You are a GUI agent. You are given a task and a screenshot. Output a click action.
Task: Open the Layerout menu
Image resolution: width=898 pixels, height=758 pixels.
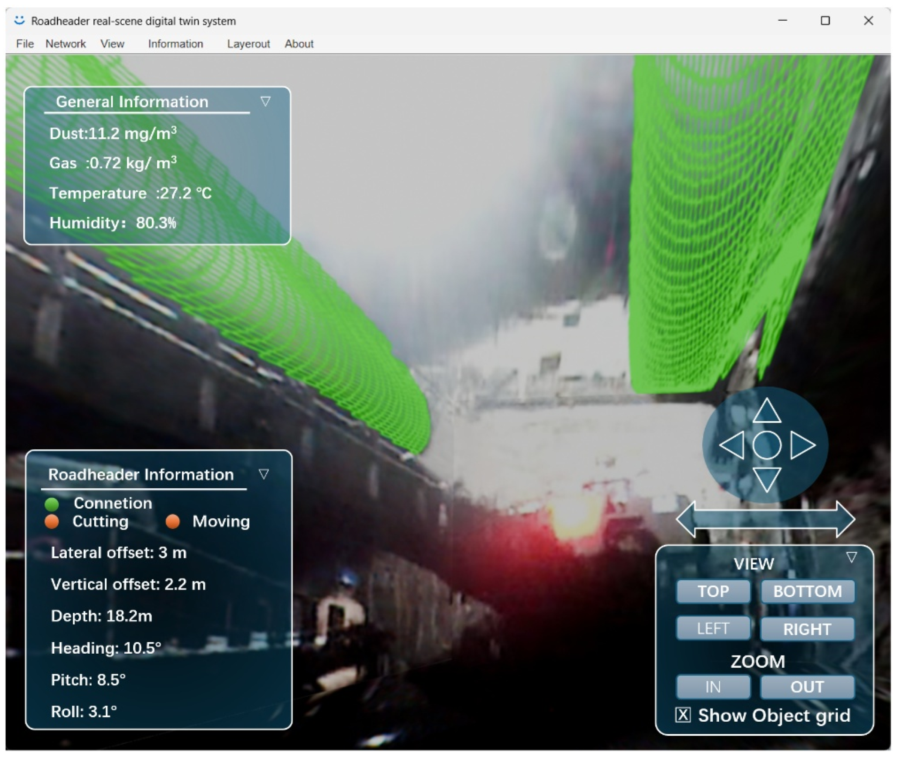(x=248, y=44)
